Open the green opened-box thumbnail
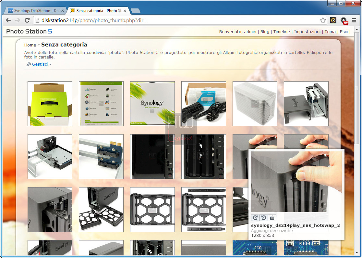The width and height of the screenshot is (362, 258). point(50,104)
